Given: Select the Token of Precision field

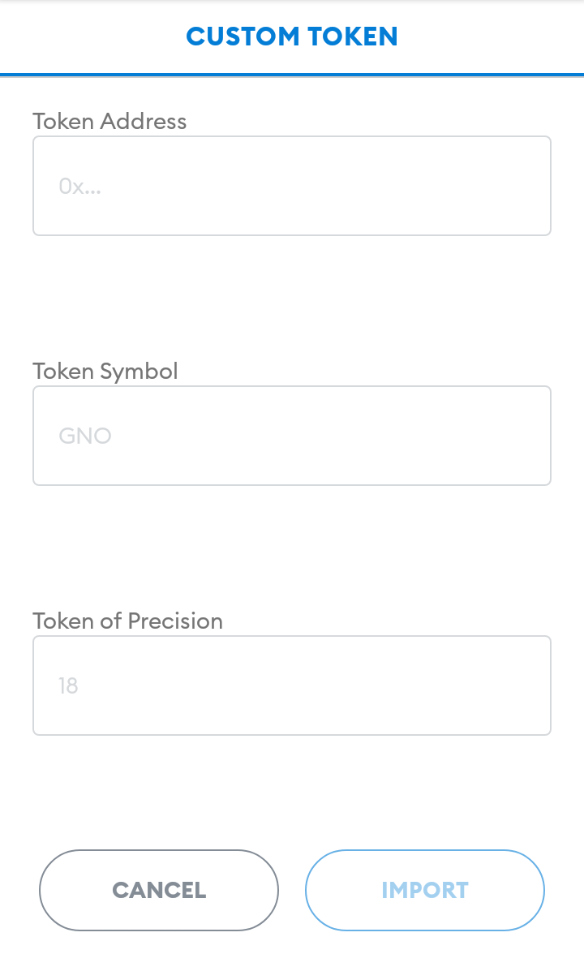Looking at the screenshot, I should (292, 685).
